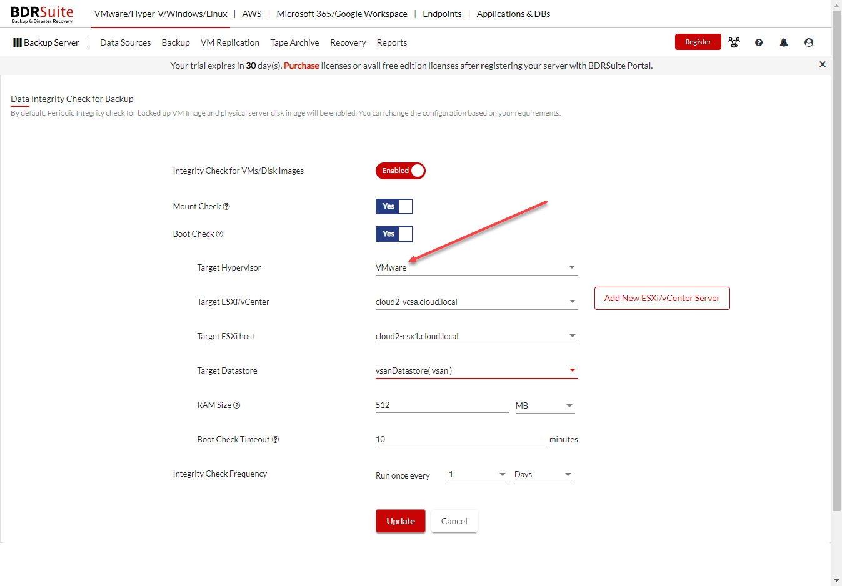842x586 pixels.
Task: Open the user account profile icon
Action: pyautogui.click(x=809, y=42)
